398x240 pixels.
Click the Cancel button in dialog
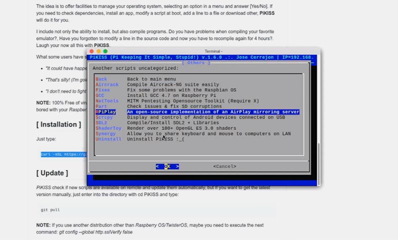click(225, 166)
